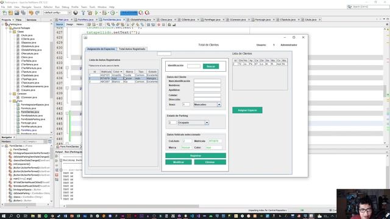
Task: Click the Nombres input field
Action: (x=207, y=85)
